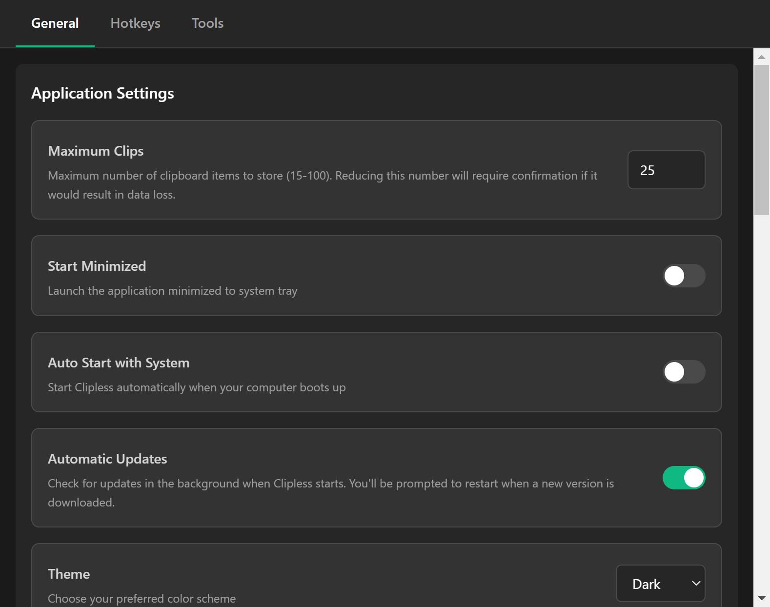Enable the Start Minimized toggle
770x607 pixels.
click(x=684, y=276)
